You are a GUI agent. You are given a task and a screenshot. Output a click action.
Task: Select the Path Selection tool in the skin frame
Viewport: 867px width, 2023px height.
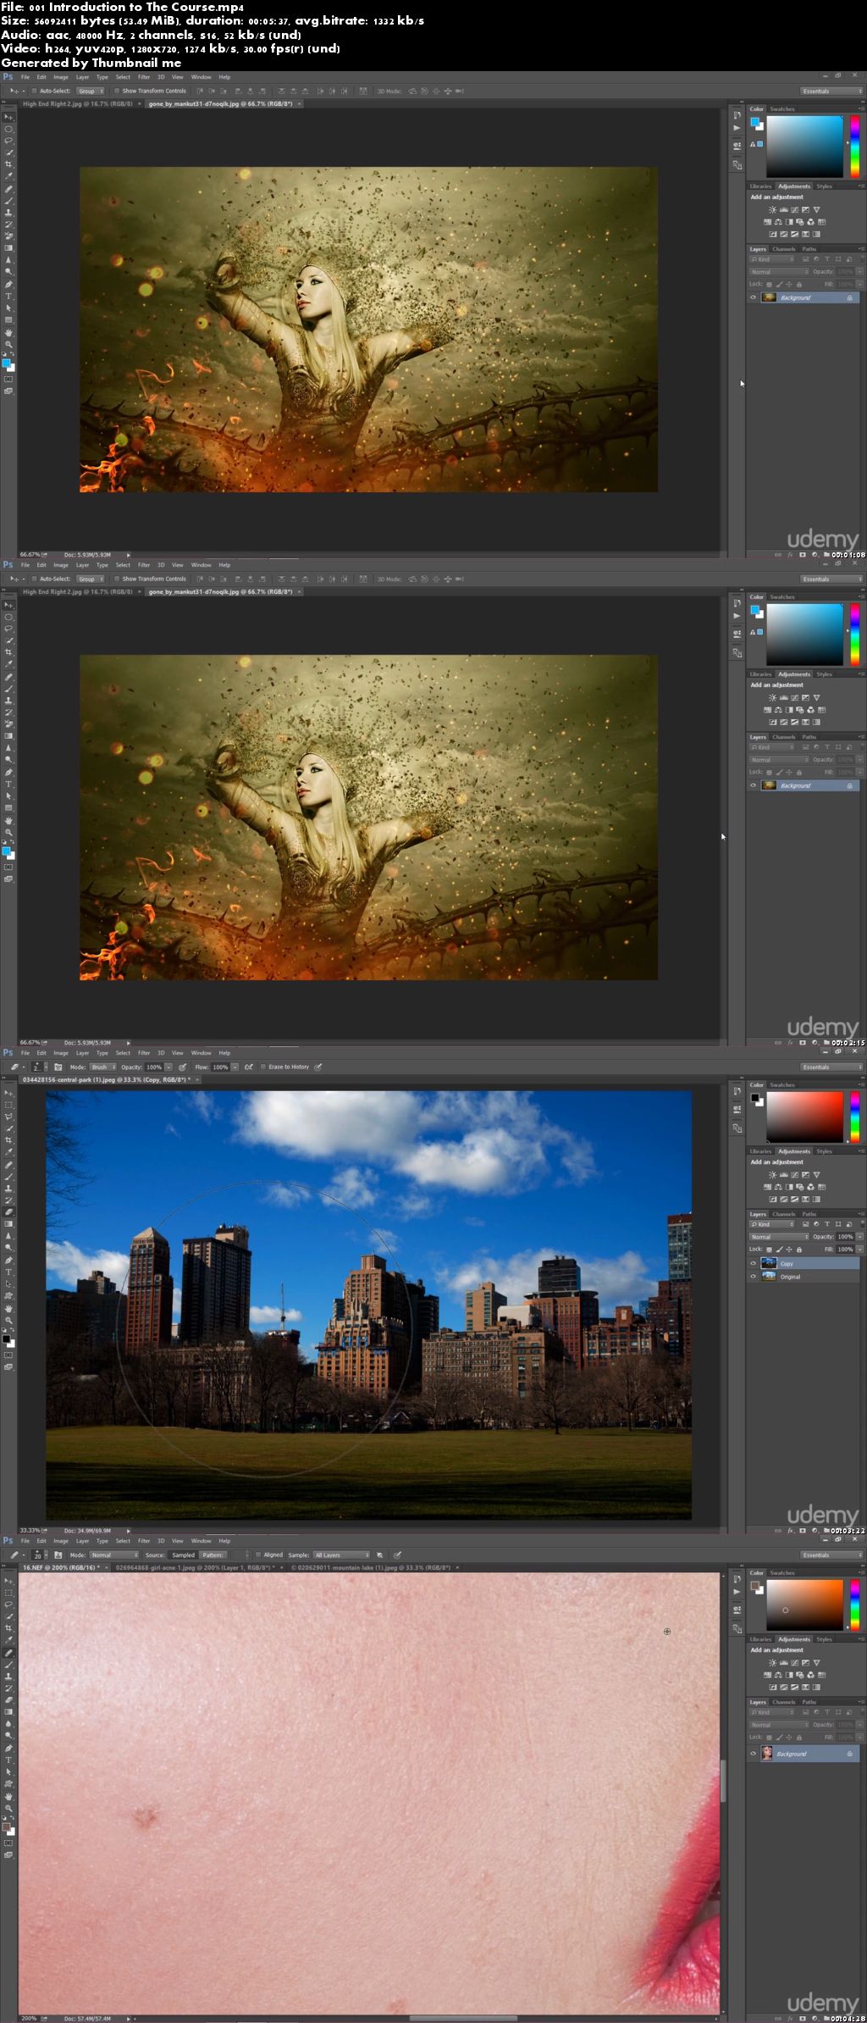pos(9,1772)
